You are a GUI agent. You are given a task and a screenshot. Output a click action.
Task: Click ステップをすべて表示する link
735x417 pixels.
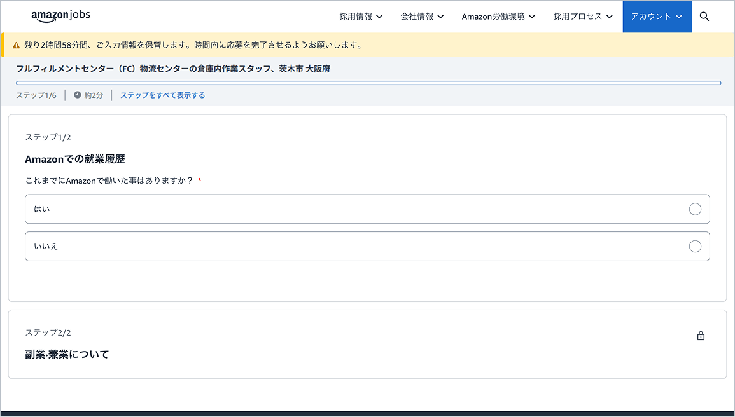click(x=163, y=95)
